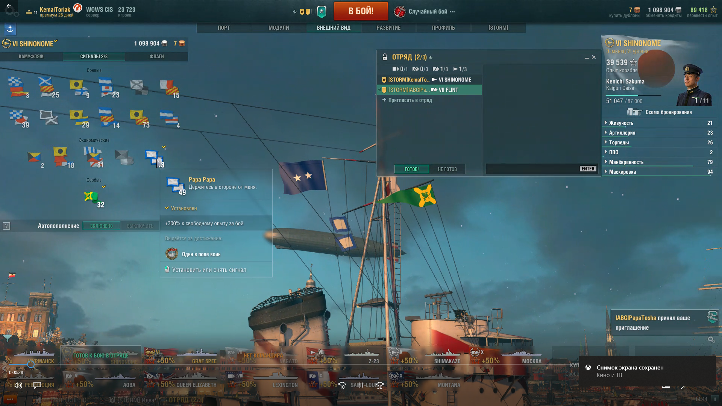Switch to the МОДУЛИ tab

coord(279,28)
